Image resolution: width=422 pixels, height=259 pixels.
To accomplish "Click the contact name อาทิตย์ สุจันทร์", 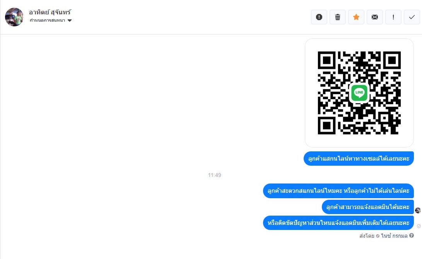I will pyautogui.click(x=50, y=12).
